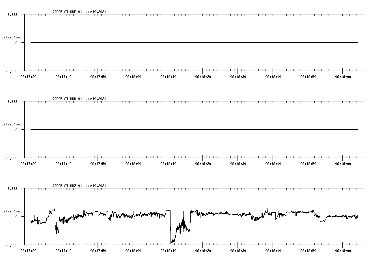Select 06:18:40 time label under HNN plot
Screen dimensions: 384x261
[273, 164]
